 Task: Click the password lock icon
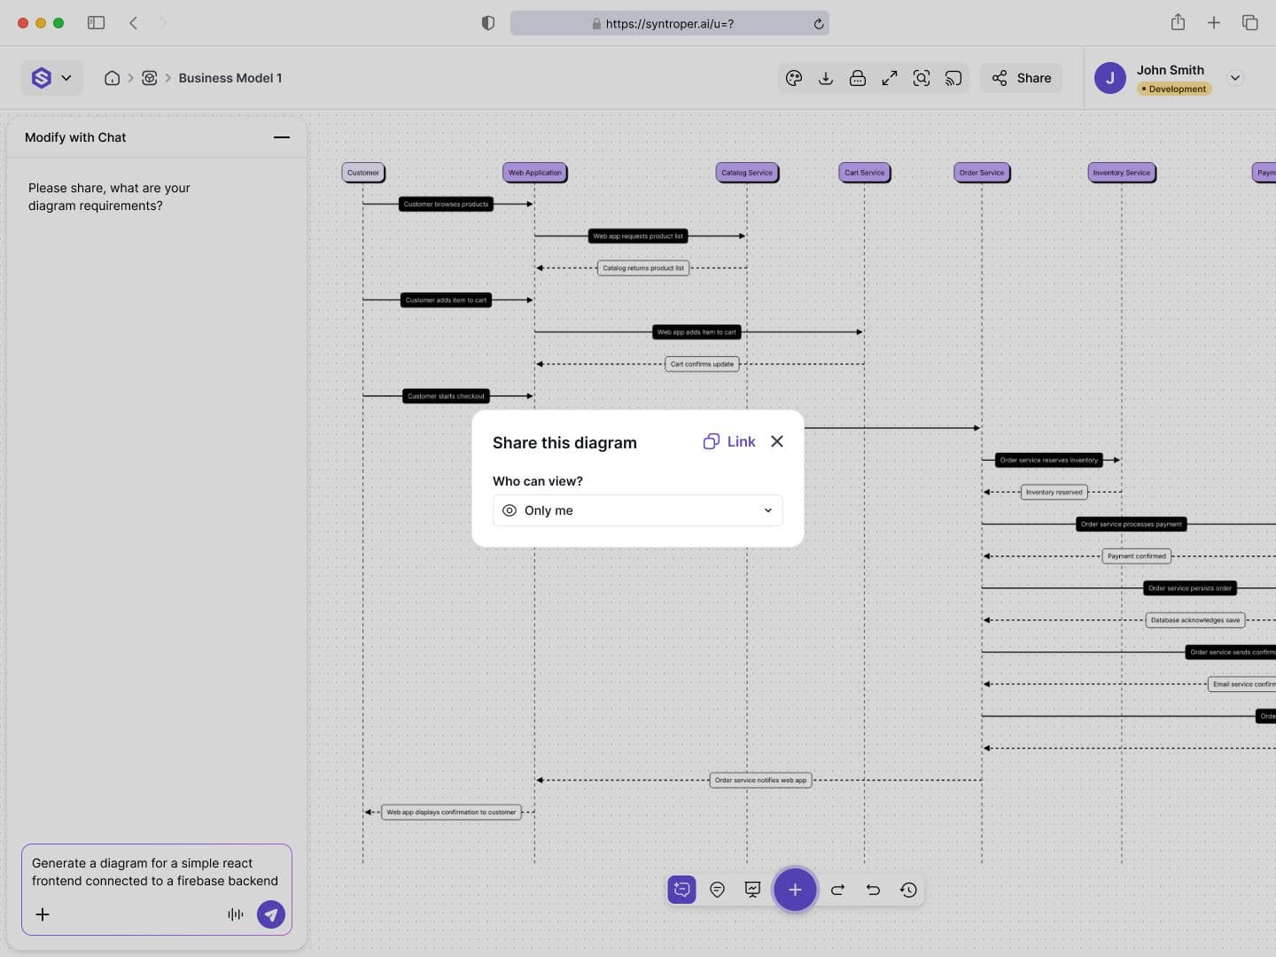[858, 78]
